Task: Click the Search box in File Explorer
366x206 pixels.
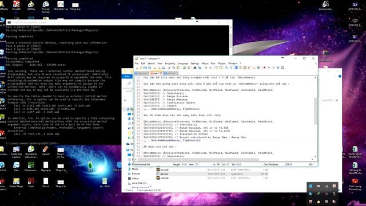Action: [x=330, y=100]
